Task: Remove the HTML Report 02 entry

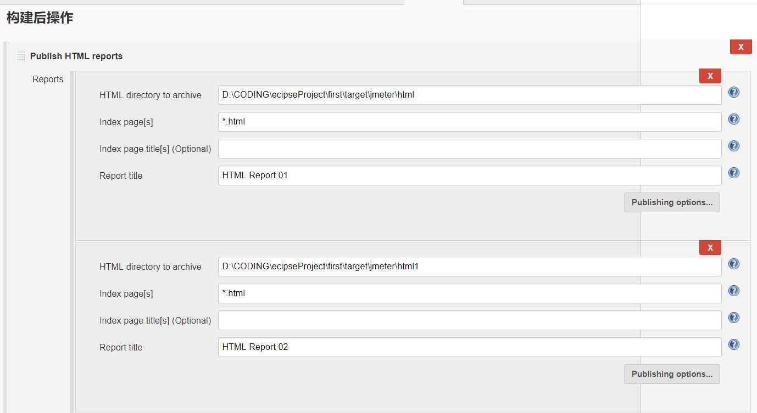Action: click(x=710, y=248)
